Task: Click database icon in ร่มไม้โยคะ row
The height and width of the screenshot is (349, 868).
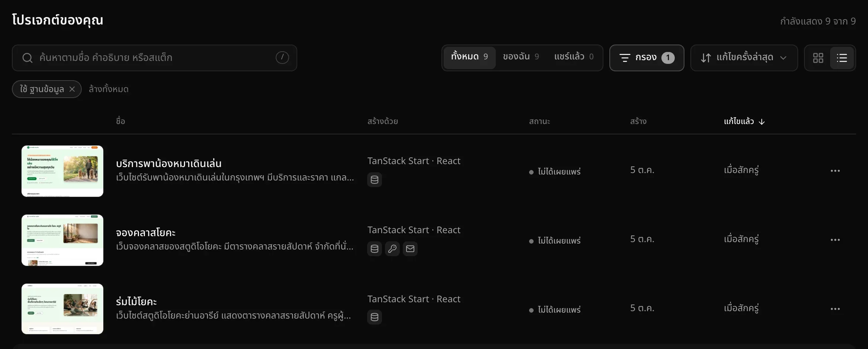Action: click(375, 317)
